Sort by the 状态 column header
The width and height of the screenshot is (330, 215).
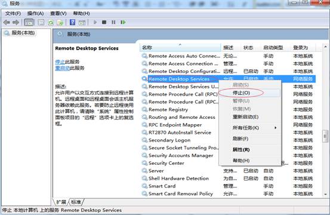tap(251, 48)
